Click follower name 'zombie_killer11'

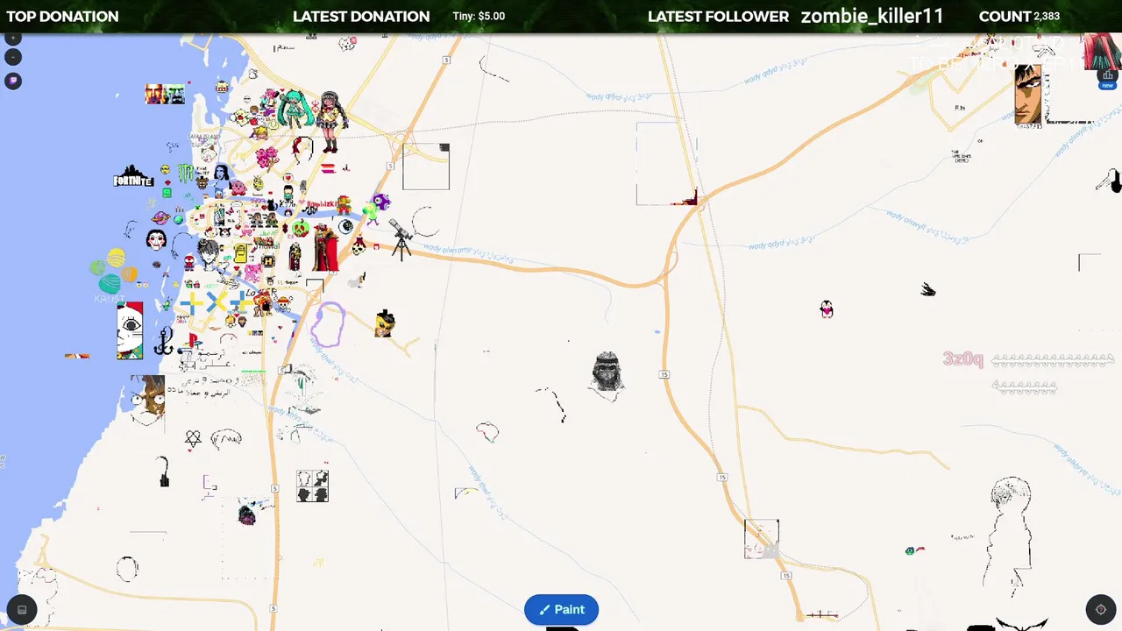tap(872, 16)
